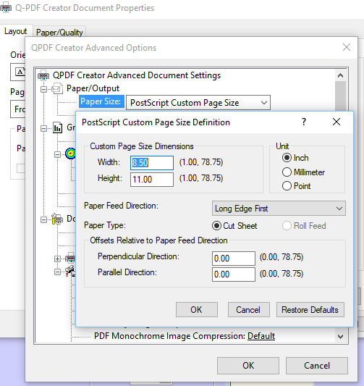Open help for the custom page size dialog
The width and height of the screenshot is (364, 386).
[x=304, y=122]
